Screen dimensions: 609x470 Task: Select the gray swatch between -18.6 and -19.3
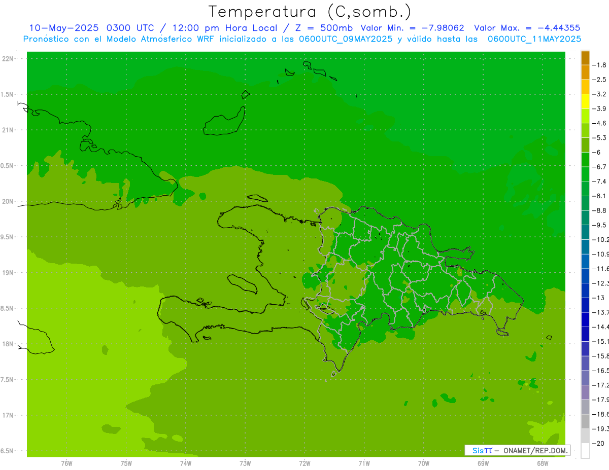(x=585, y=421)
